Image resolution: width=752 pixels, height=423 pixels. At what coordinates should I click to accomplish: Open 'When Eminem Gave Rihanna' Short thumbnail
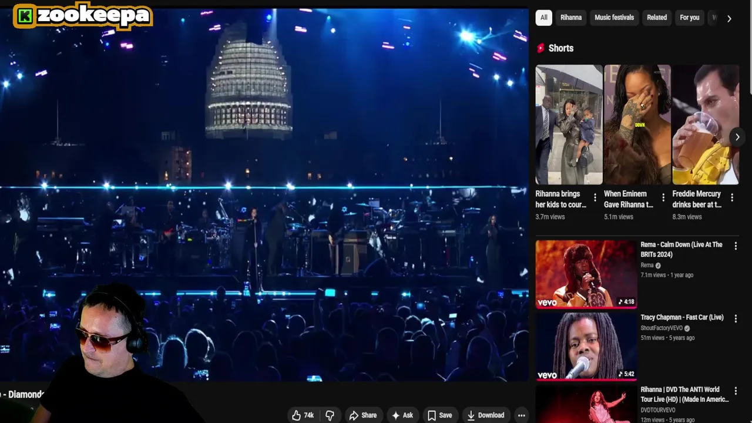pyautogui.click(x=637, y=125)
